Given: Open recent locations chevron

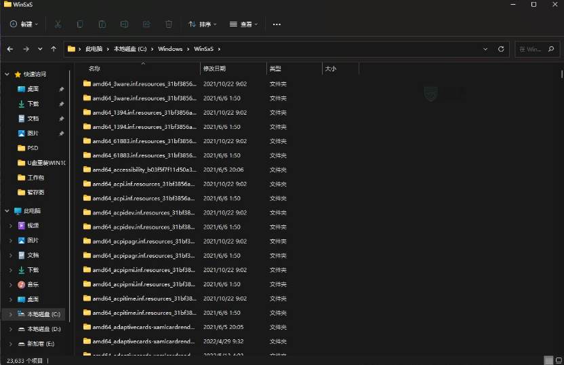Looking at the screenshot, I should point(40,49).
